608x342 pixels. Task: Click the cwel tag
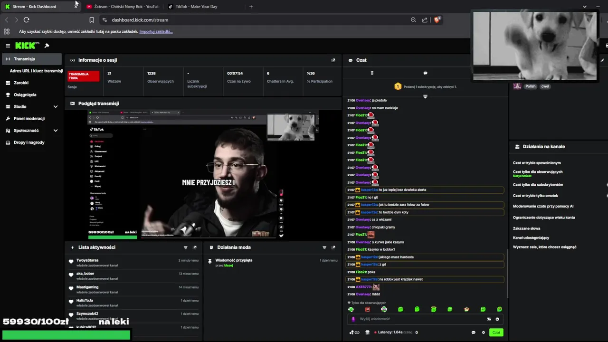[x=545, y=86]
